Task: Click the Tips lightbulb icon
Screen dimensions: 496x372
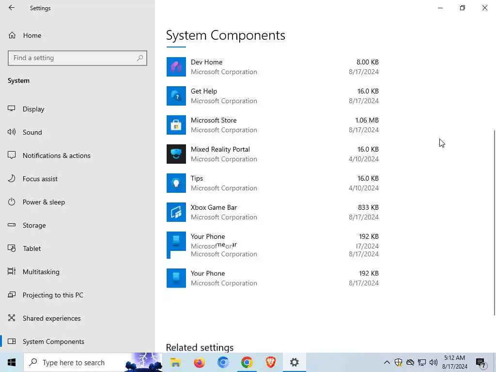Action: coord(176,183)
